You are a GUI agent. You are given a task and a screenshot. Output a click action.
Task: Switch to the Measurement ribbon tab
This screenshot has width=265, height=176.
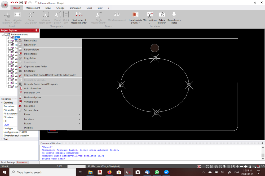(x=33, y=8)
